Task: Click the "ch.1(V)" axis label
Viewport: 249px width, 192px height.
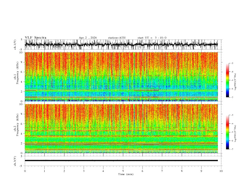Action: point(15,45)
